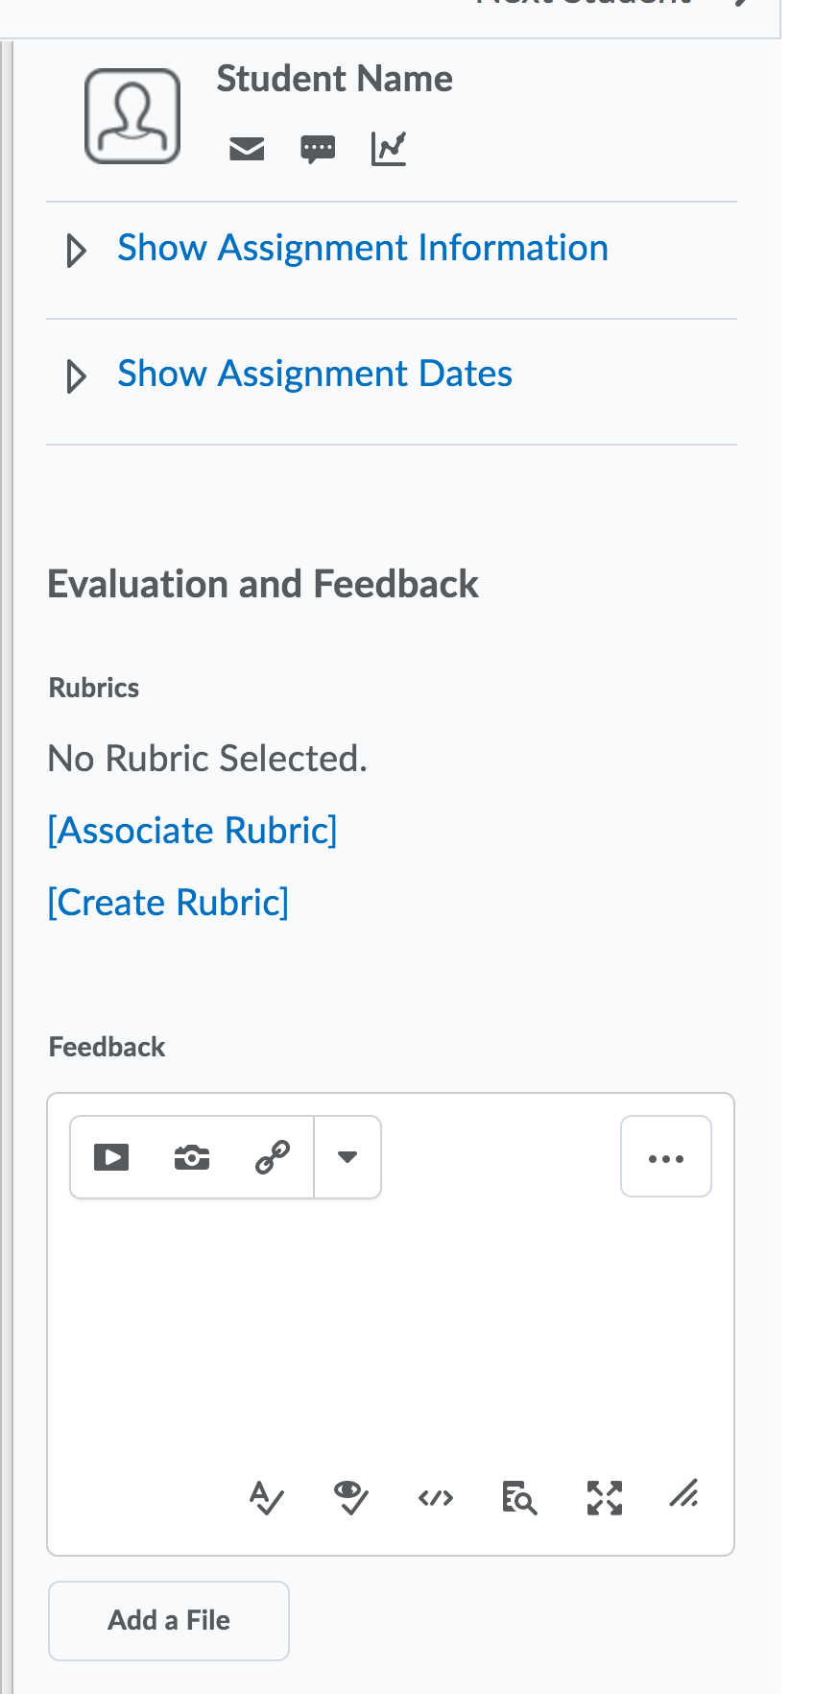Open the Show Assignment Information link
Viewport: 838px width, 1694px height.
pyautogui.click(x=363, y=249)
